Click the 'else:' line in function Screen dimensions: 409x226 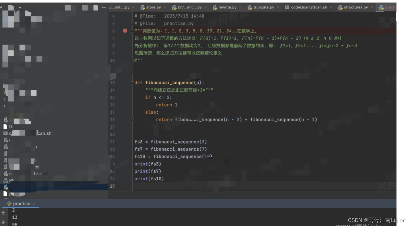tap(152, 112)
